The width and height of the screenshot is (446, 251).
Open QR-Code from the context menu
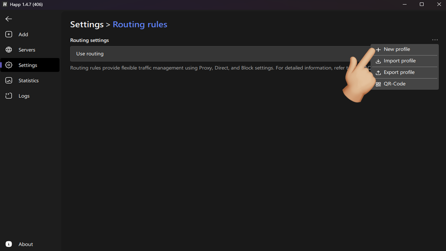(394, 84)
